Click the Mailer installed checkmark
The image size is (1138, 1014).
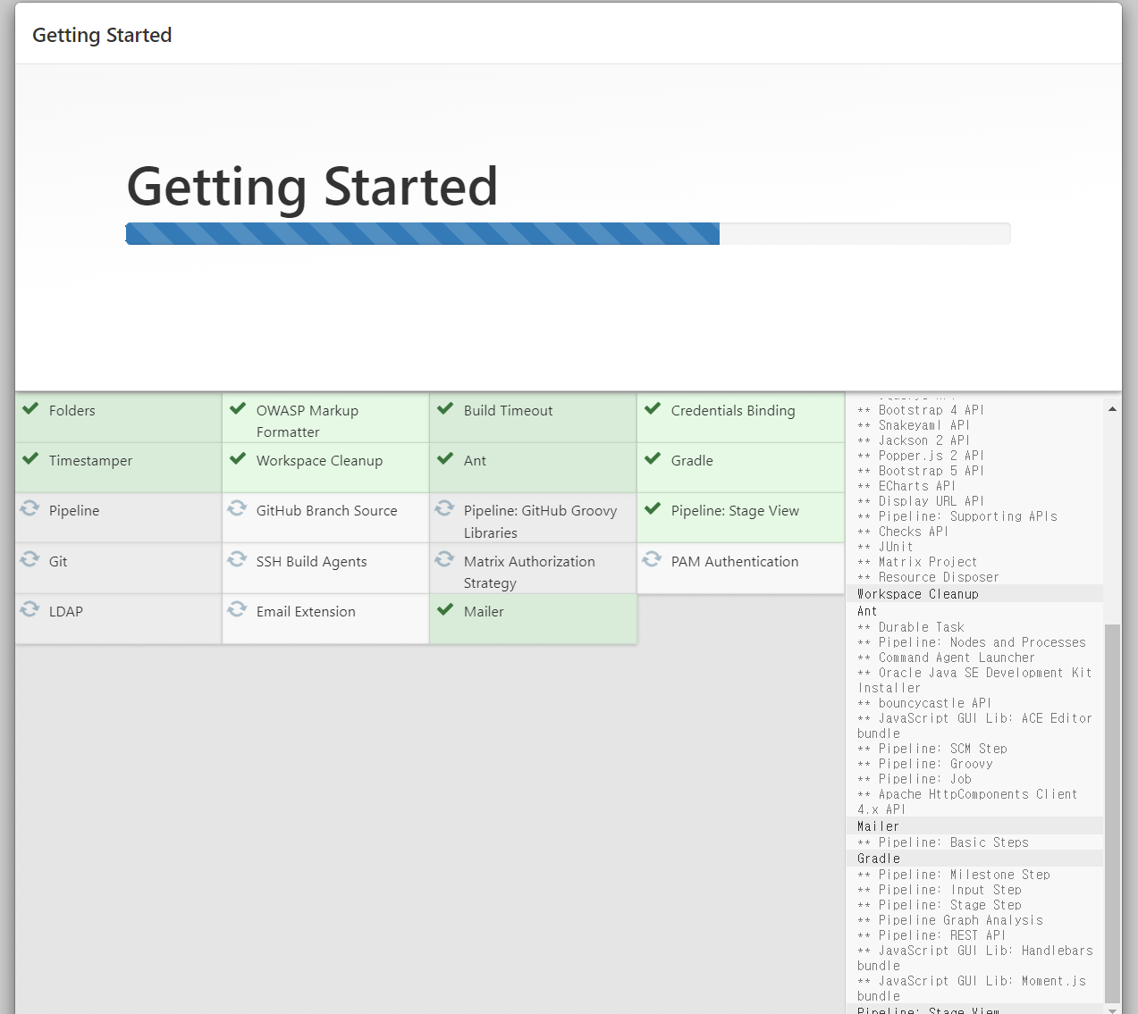coord(445,609)
